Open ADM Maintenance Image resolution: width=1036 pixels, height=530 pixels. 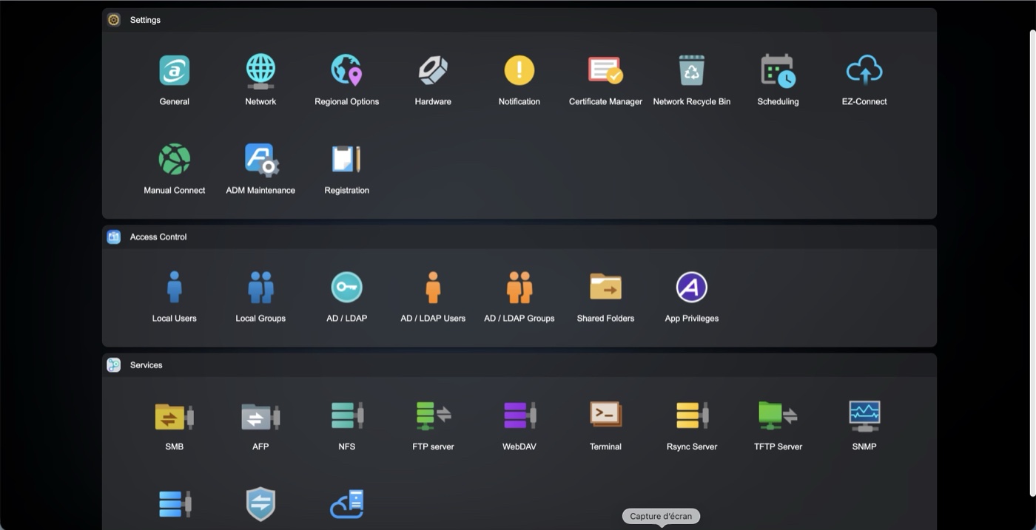(260, 160)
